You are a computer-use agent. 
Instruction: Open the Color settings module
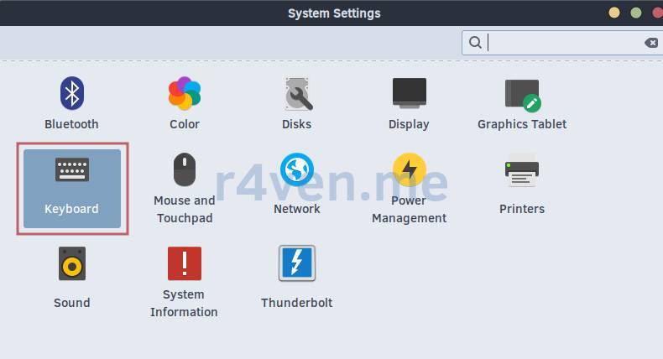(184, 102)
